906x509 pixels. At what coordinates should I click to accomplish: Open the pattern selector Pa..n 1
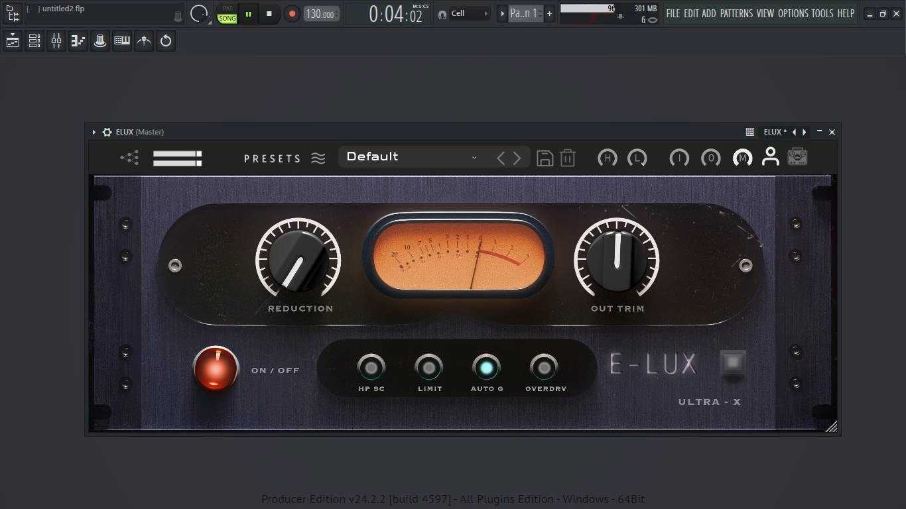coord(525,13)
